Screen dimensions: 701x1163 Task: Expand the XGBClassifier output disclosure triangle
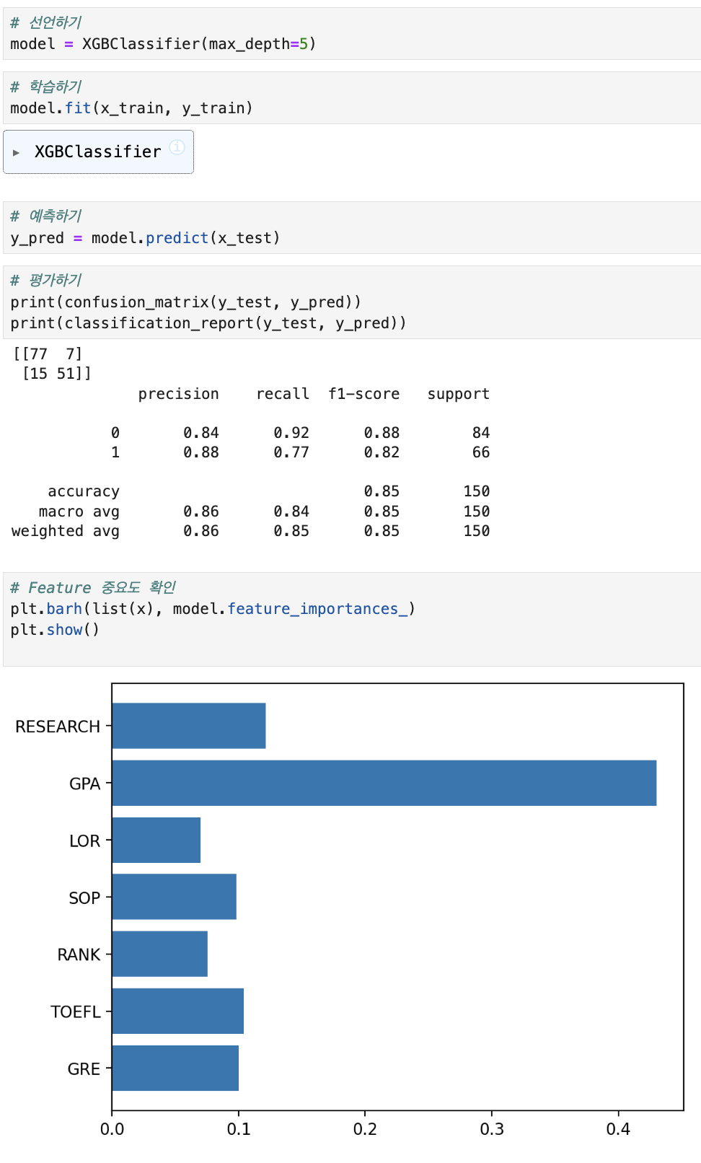(x=16, y=153)
